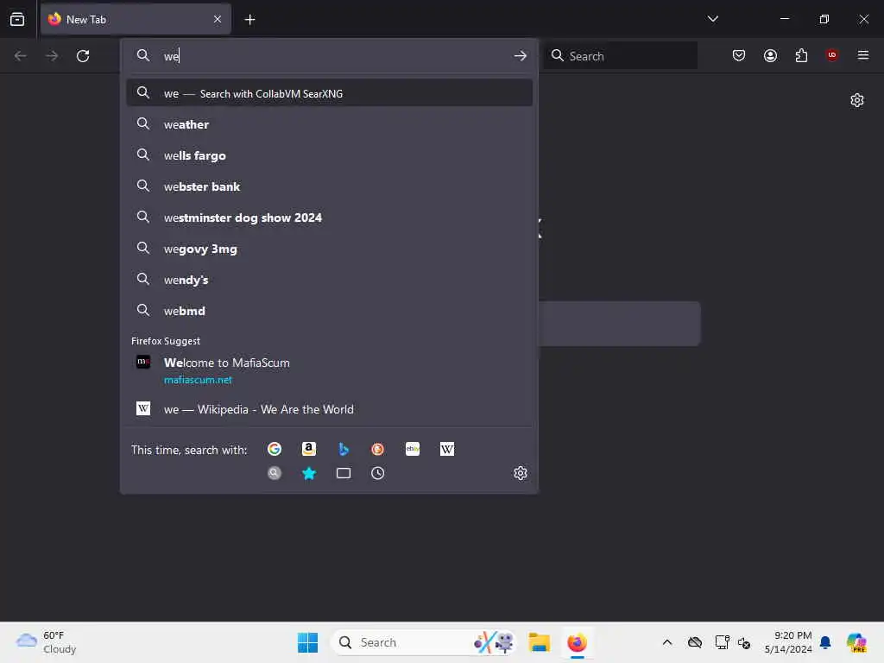Open 'Welcome to MafiaScum' result
The height and width of the screenshot is (663, 884).
click(x=329, y=369)
